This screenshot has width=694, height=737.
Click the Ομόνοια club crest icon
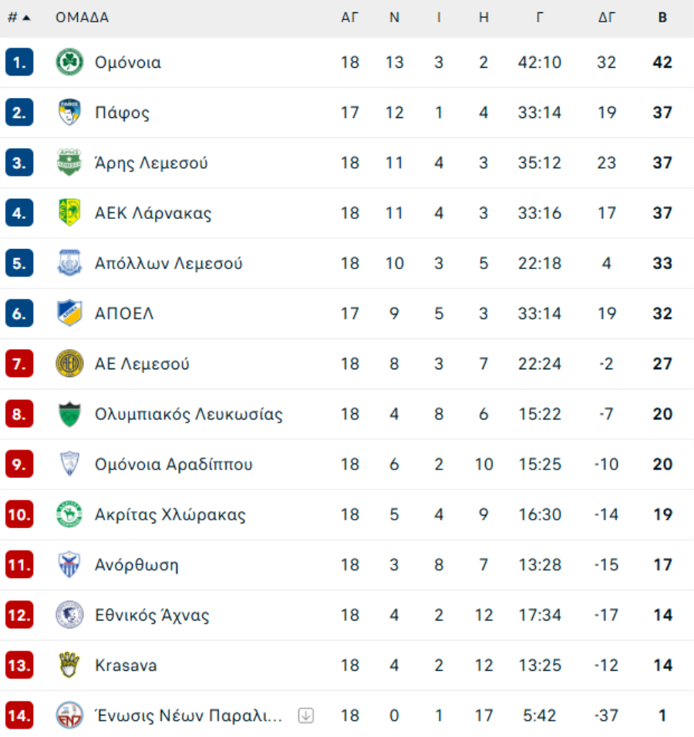coord(69,62)
